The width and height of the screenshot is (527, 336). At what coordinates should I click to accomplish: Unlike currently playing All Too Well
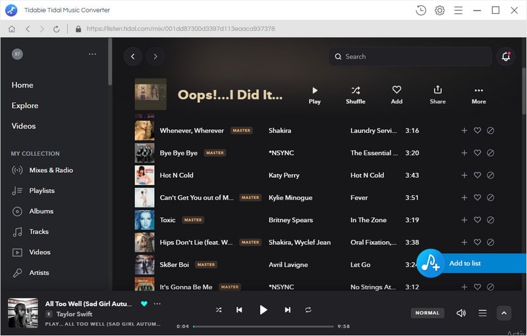tap(144, 304)
